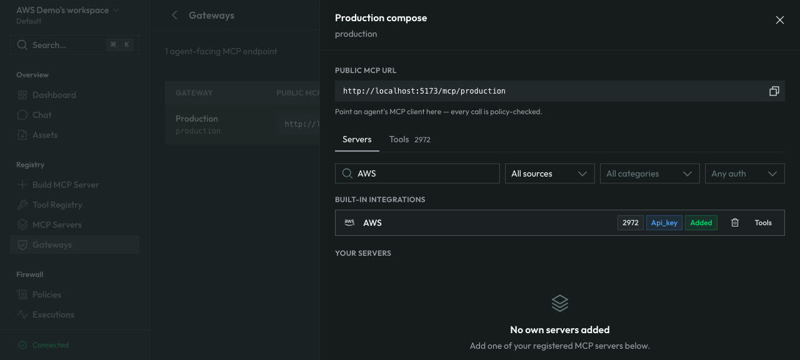Close the Production compose panel
The image size is (800, 360).
tap(779, 20)
